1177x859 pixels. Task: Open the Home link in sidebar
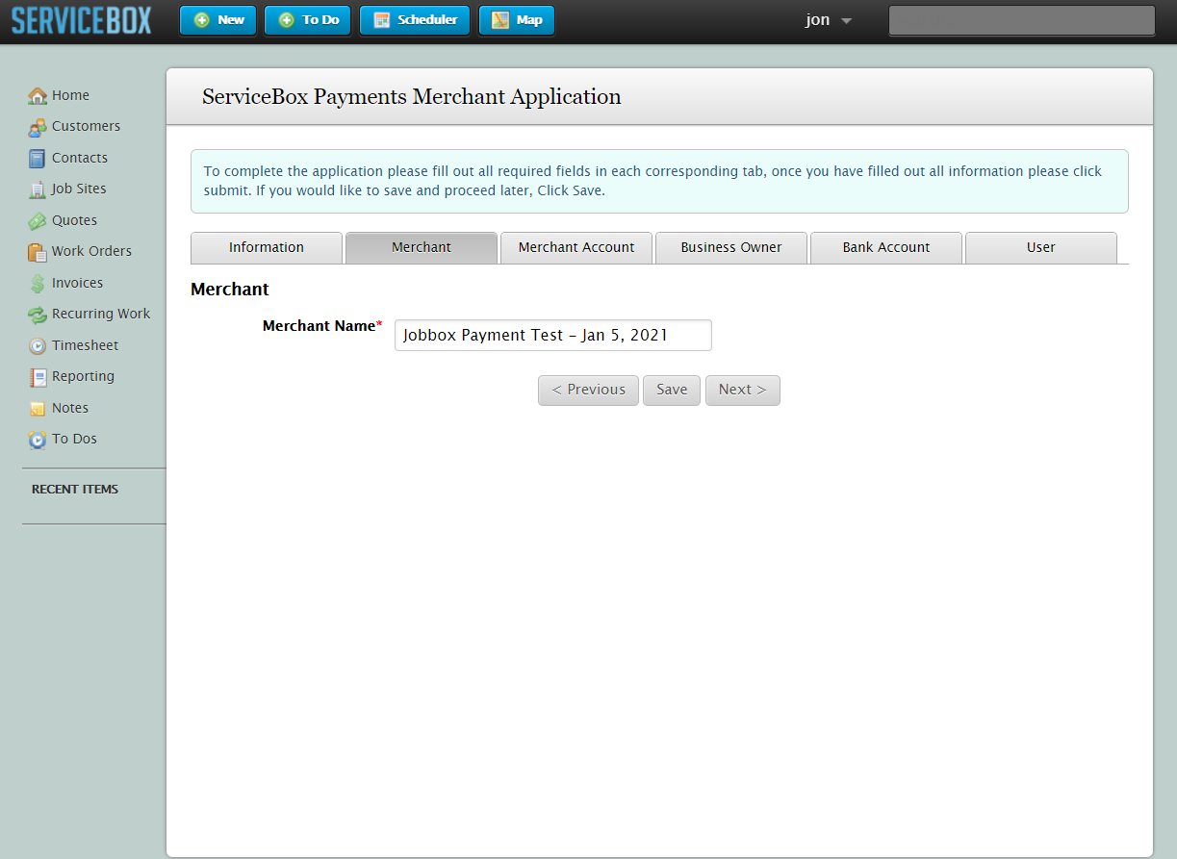point(70,95)
